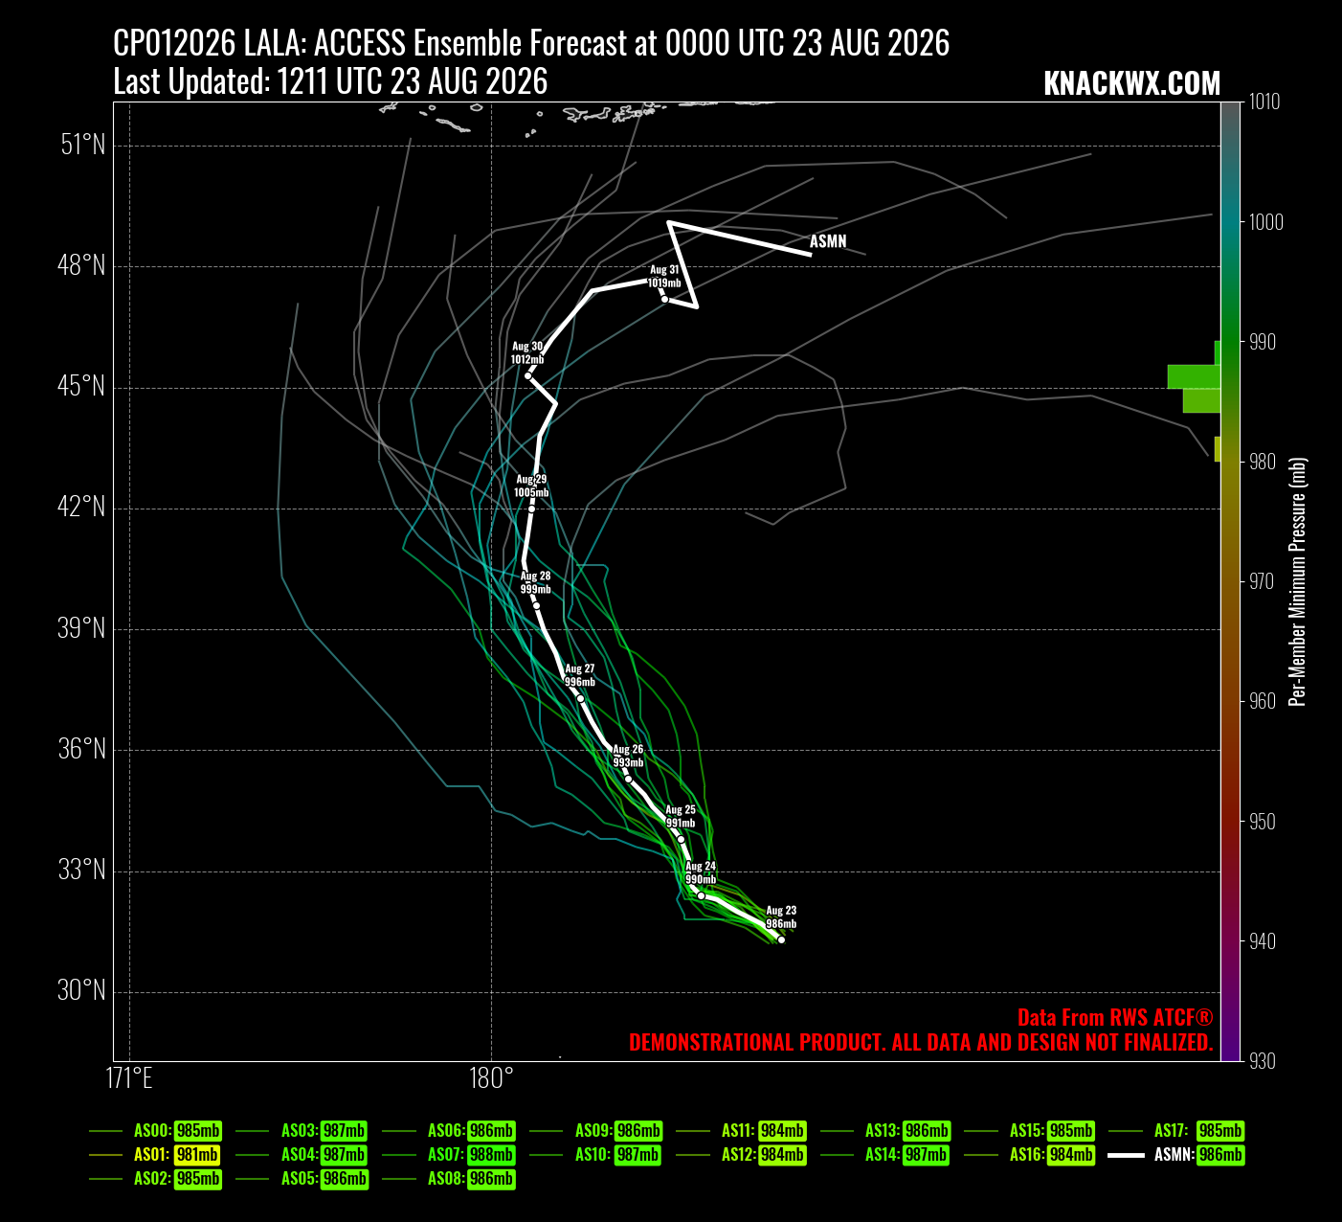Click the 1010 tick label on the colorbar

(x=1265, y=102)
